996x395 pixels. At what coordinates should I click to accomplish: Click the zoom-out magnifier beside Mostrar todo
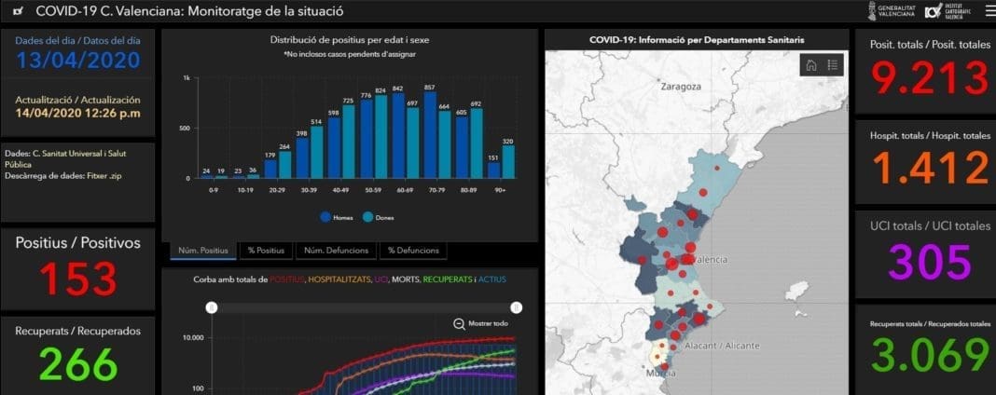pyautogui.click(x=459, y=323)
